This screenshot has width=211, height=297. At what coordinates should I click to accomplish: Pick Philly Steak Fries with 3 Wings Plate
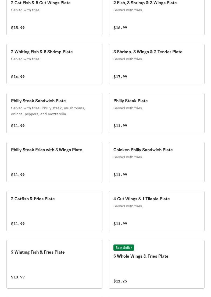(47, 150)
